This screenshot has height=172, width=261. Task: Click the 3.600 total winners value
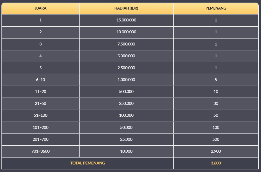[216, 163]
